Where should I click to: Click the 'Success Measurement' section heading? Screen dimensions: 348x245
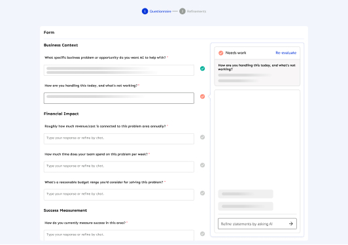pos(65,210)
